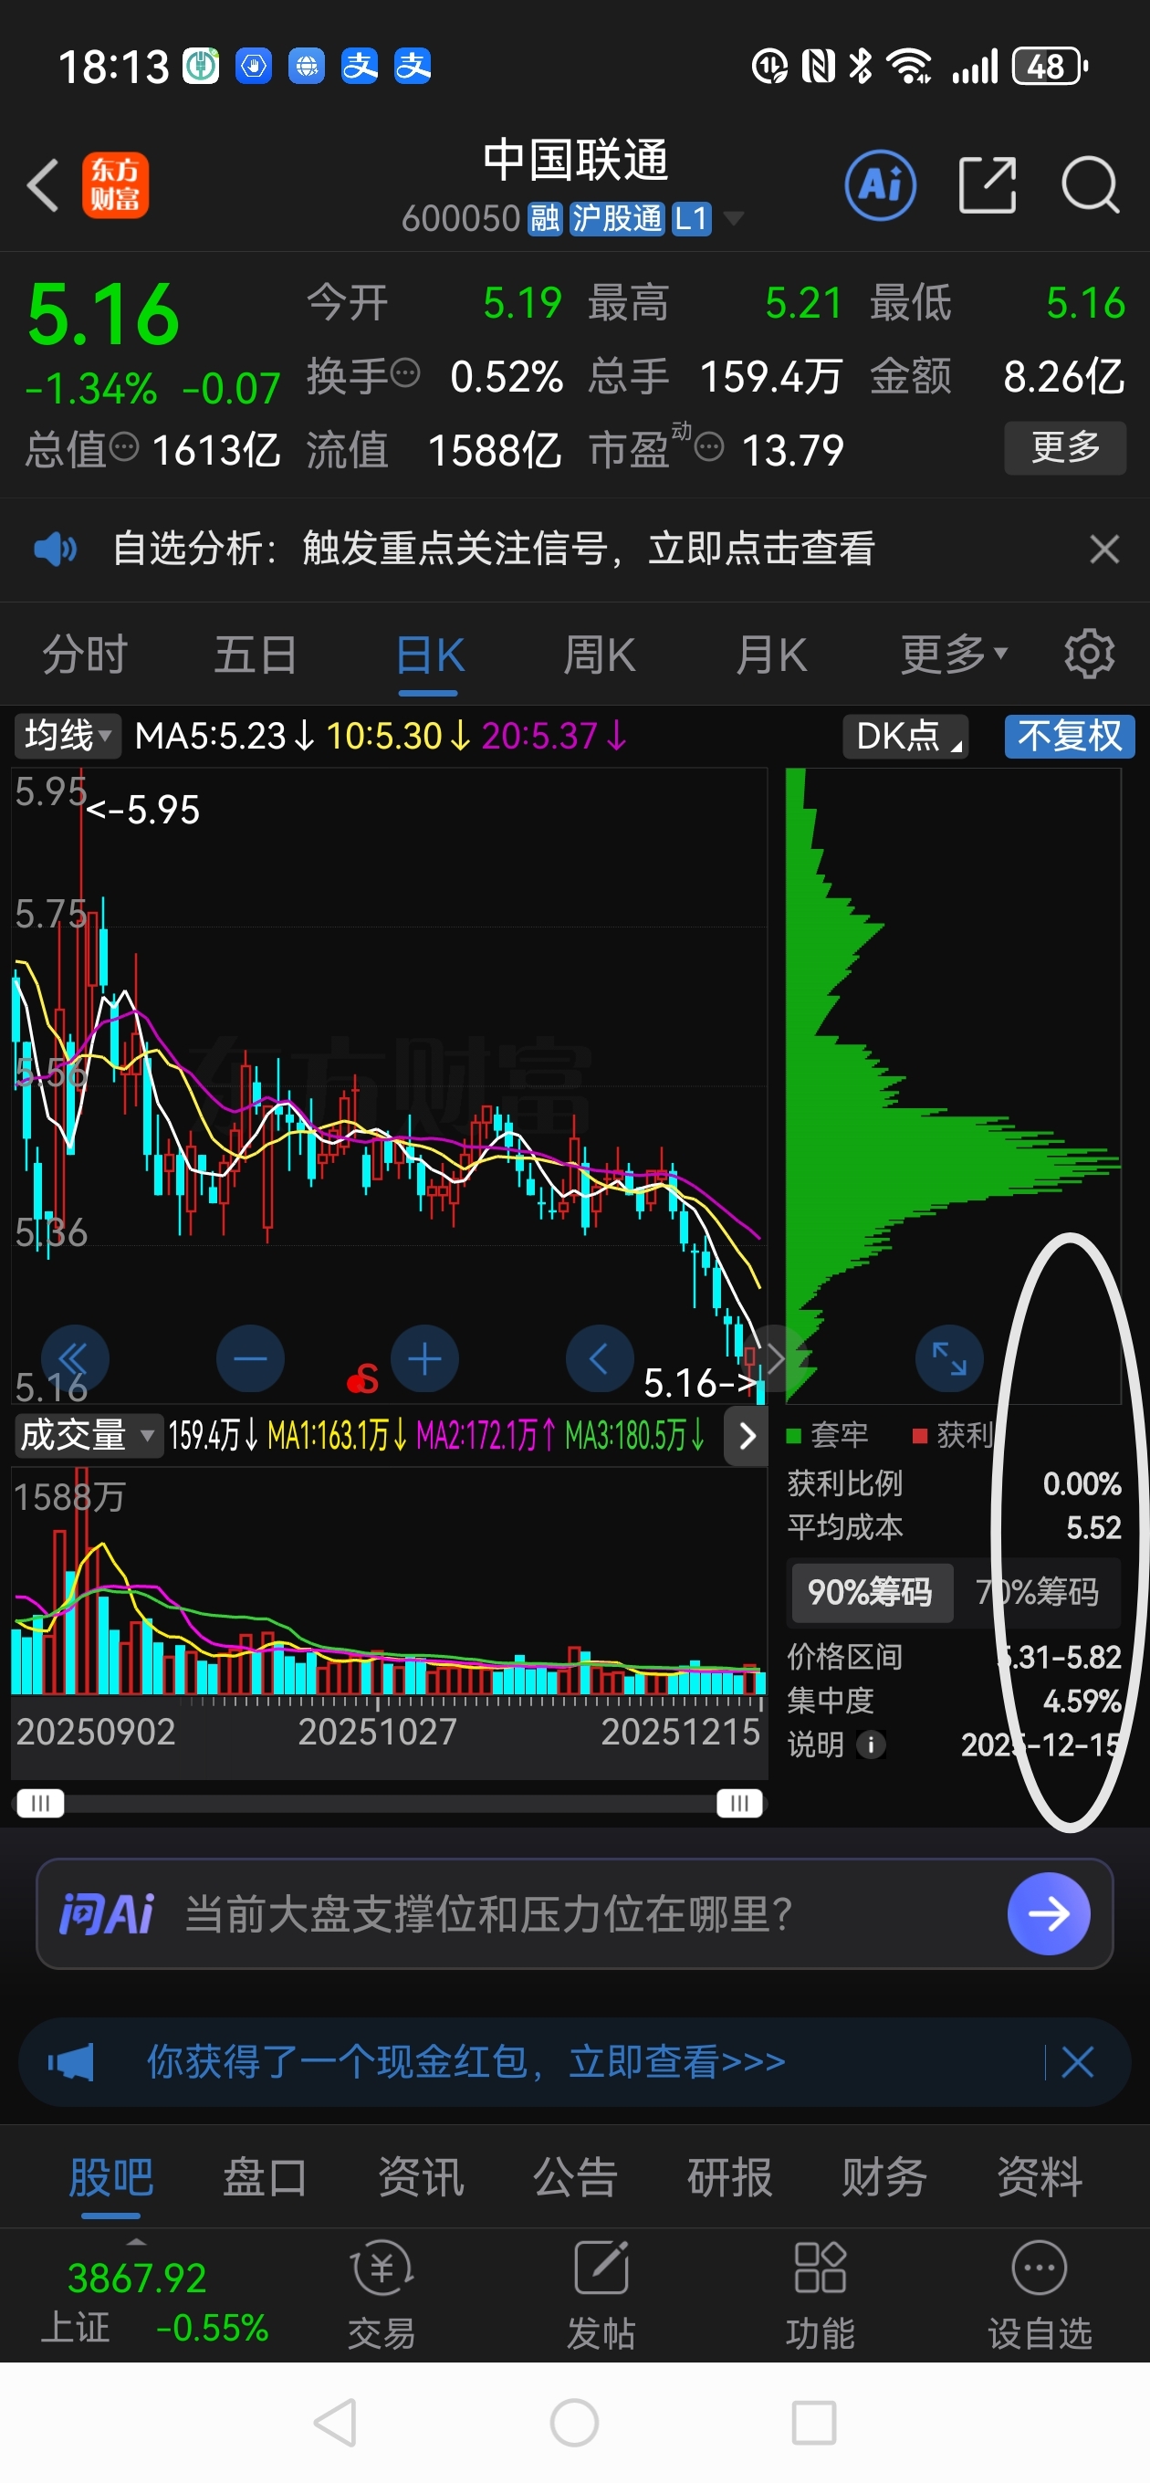Tap the 更多 quote details button
1150x2483 pixels.
click(x=1065, y=447)
